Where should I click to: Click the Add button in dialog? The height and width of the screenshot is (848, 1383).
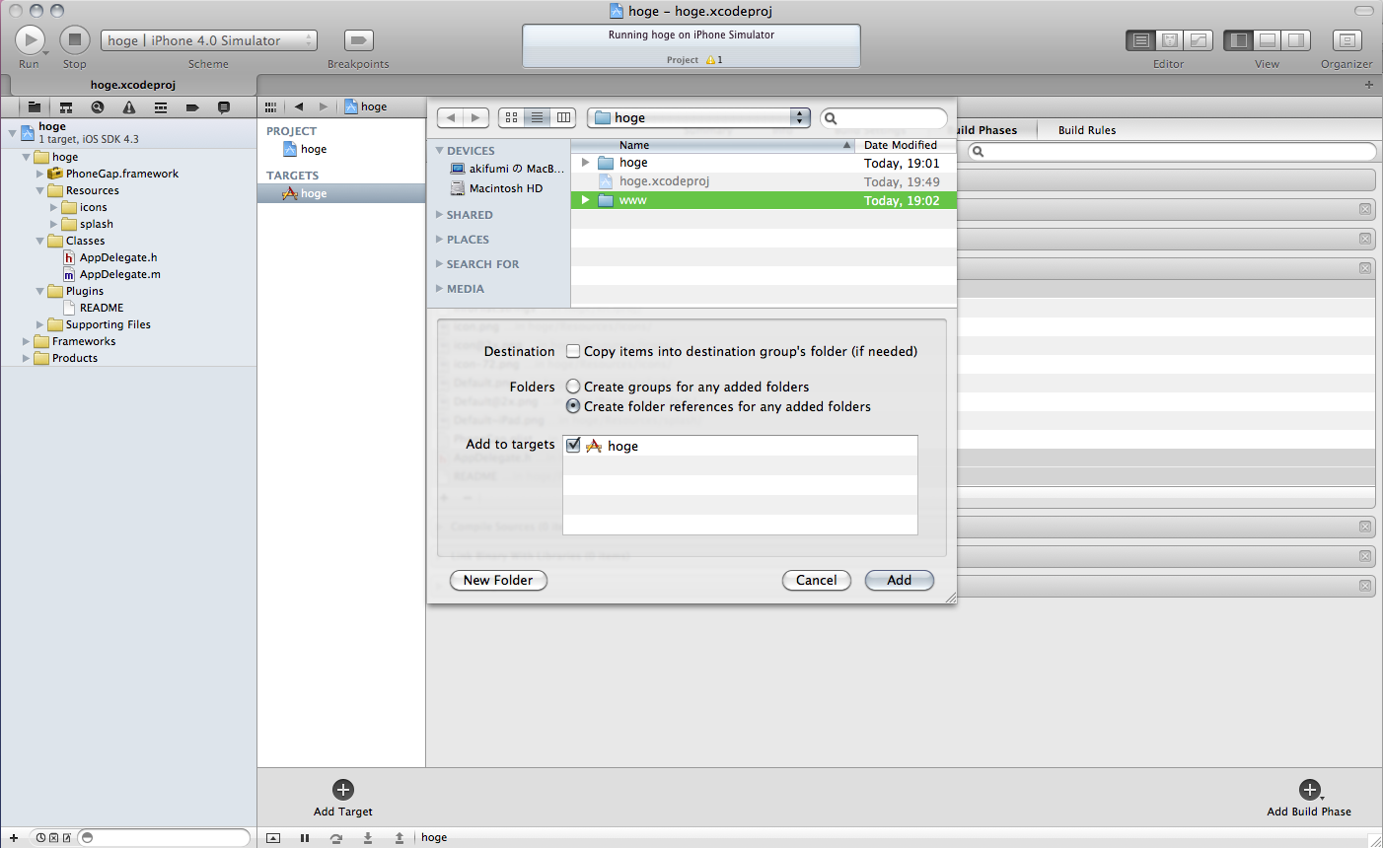(899, 580)
